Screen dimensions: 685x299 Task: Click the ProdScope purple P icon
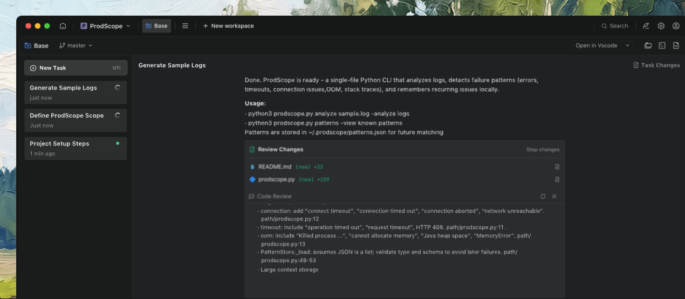coord(84,26)
